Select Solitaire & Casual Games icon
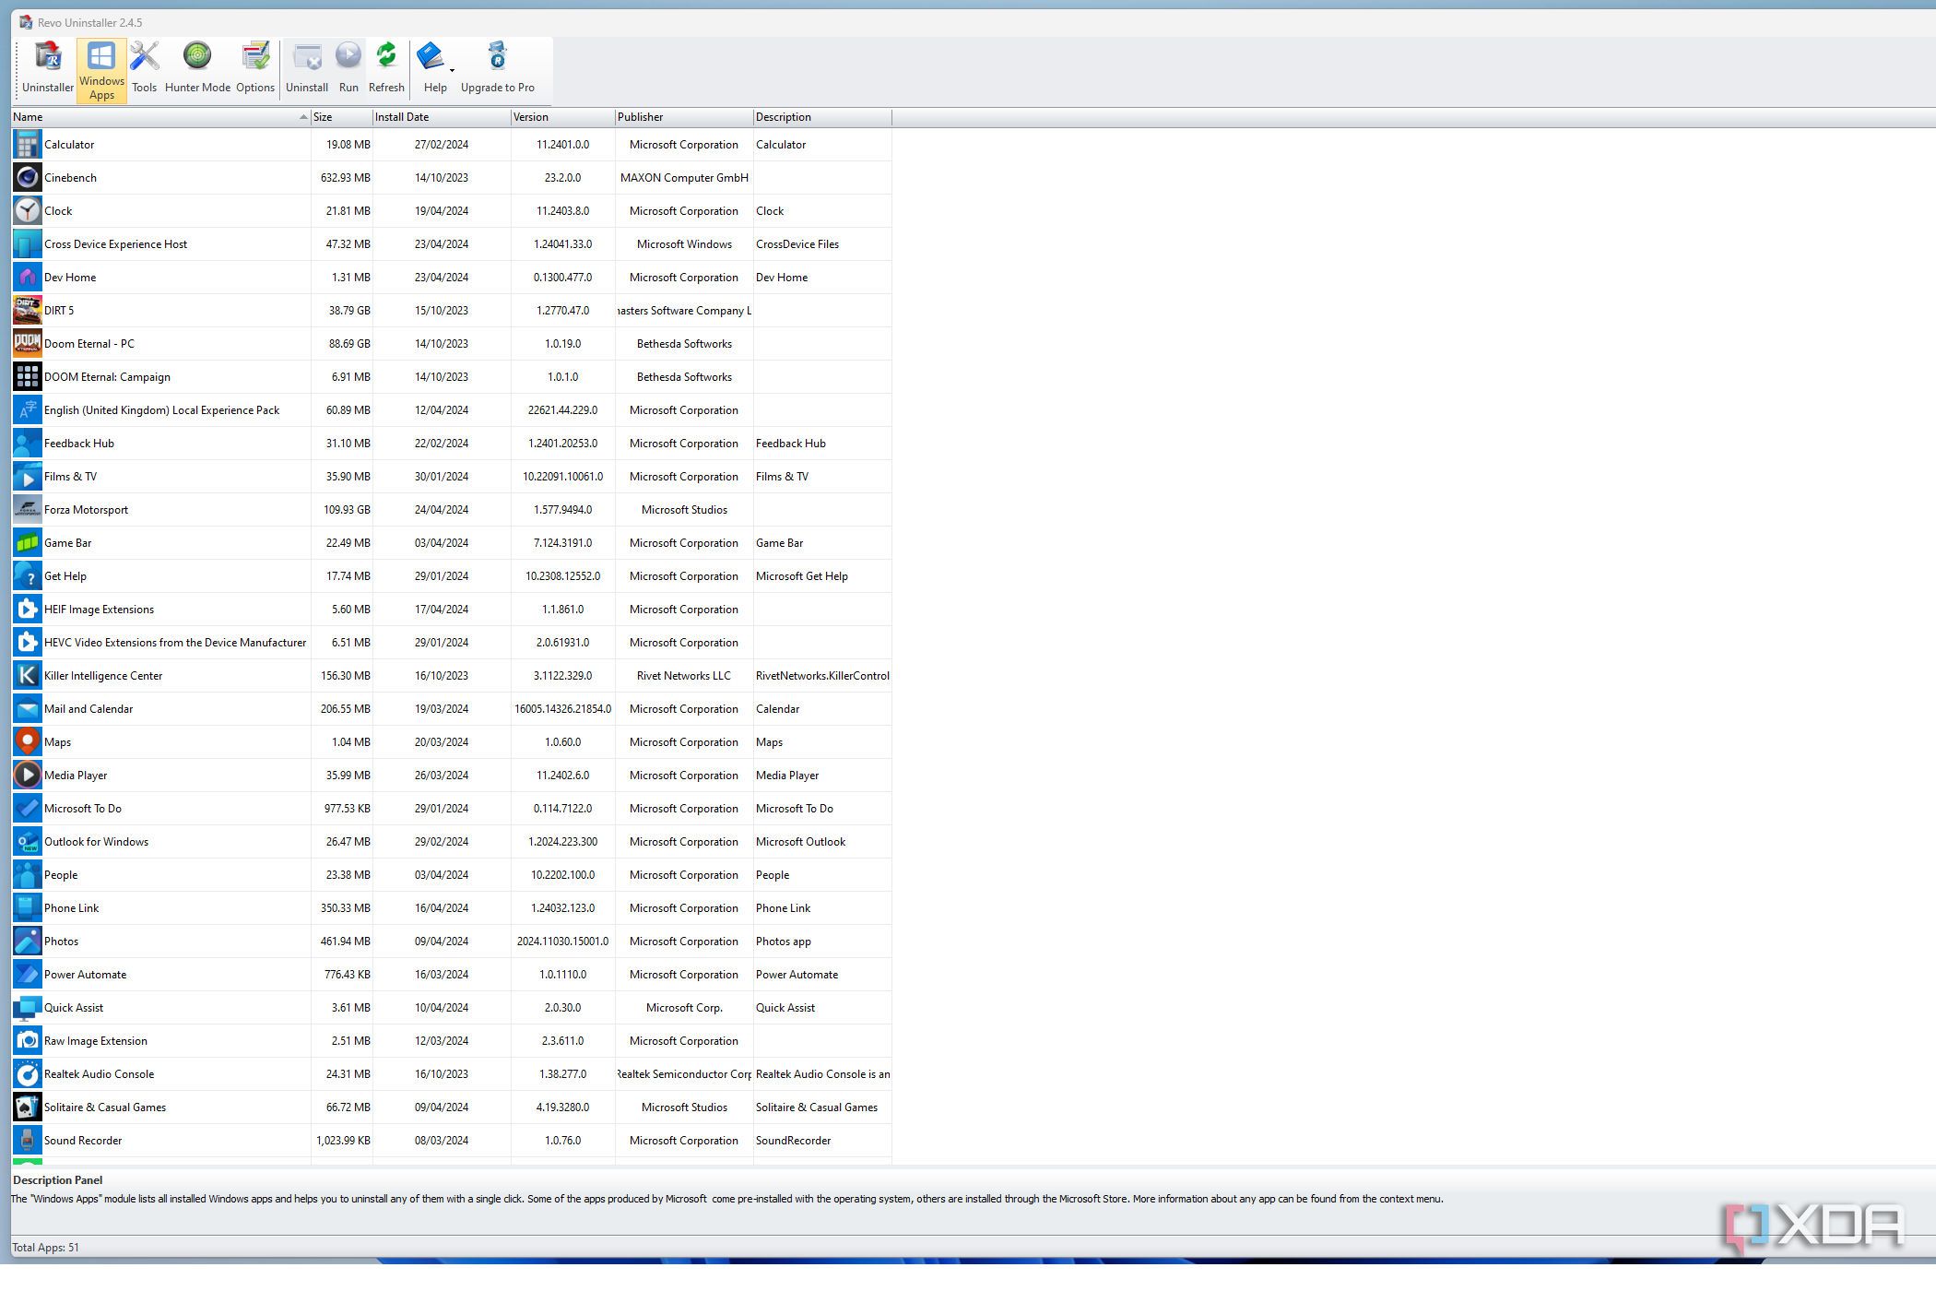1936x1291 pixels. pyautogui.click(x=28, y=1107)
